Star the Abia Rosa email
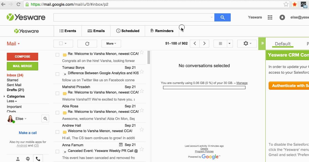The width and height of the screenshot is (309, 162). (142, 110)
